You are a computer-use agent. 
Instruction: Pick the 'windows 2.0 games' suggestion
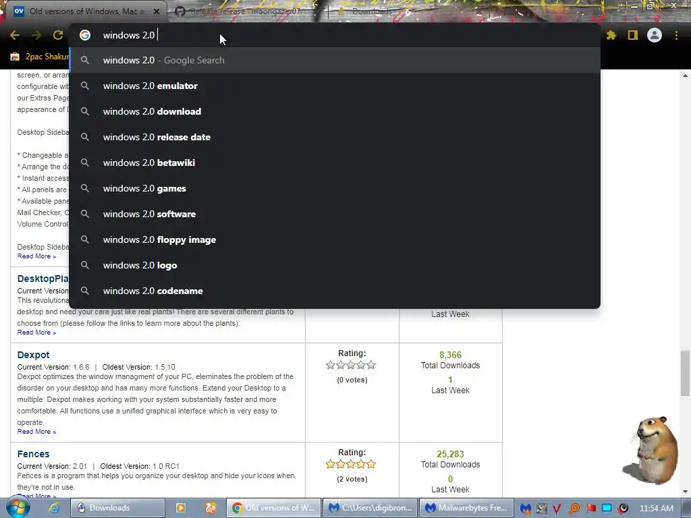[335, 189]
